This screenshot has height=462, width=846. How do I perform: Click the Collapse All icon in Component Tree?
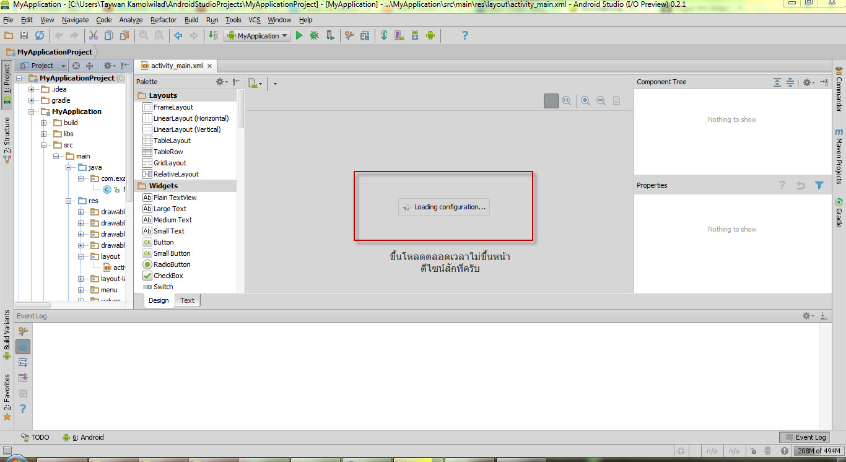click(x=790, y=82)
